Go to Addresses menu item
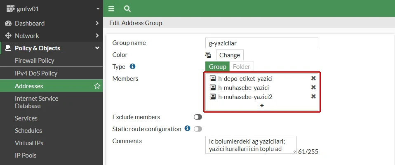 click(x=52, y=86)
